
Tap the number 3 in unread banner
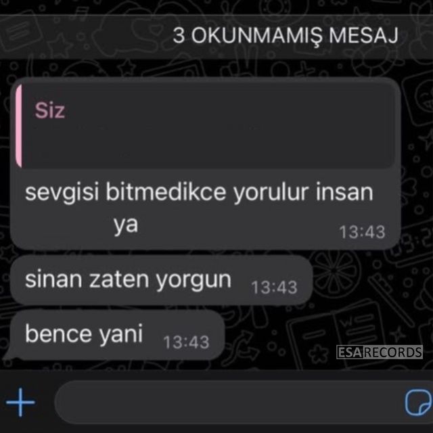pyautogui.click(x=179, y=36)
